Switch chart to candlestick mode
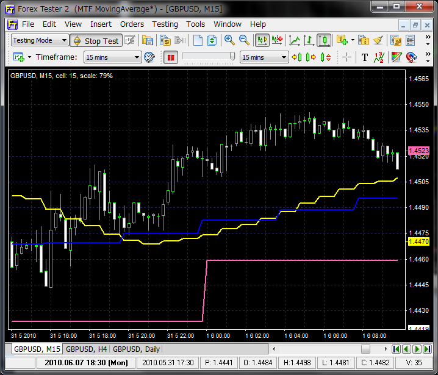 point(324,40)
